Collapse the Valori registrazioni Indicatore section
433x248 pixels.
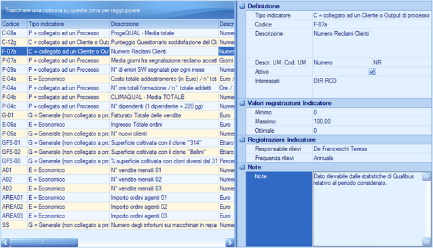pyautogui.click(x=242, y=103)
